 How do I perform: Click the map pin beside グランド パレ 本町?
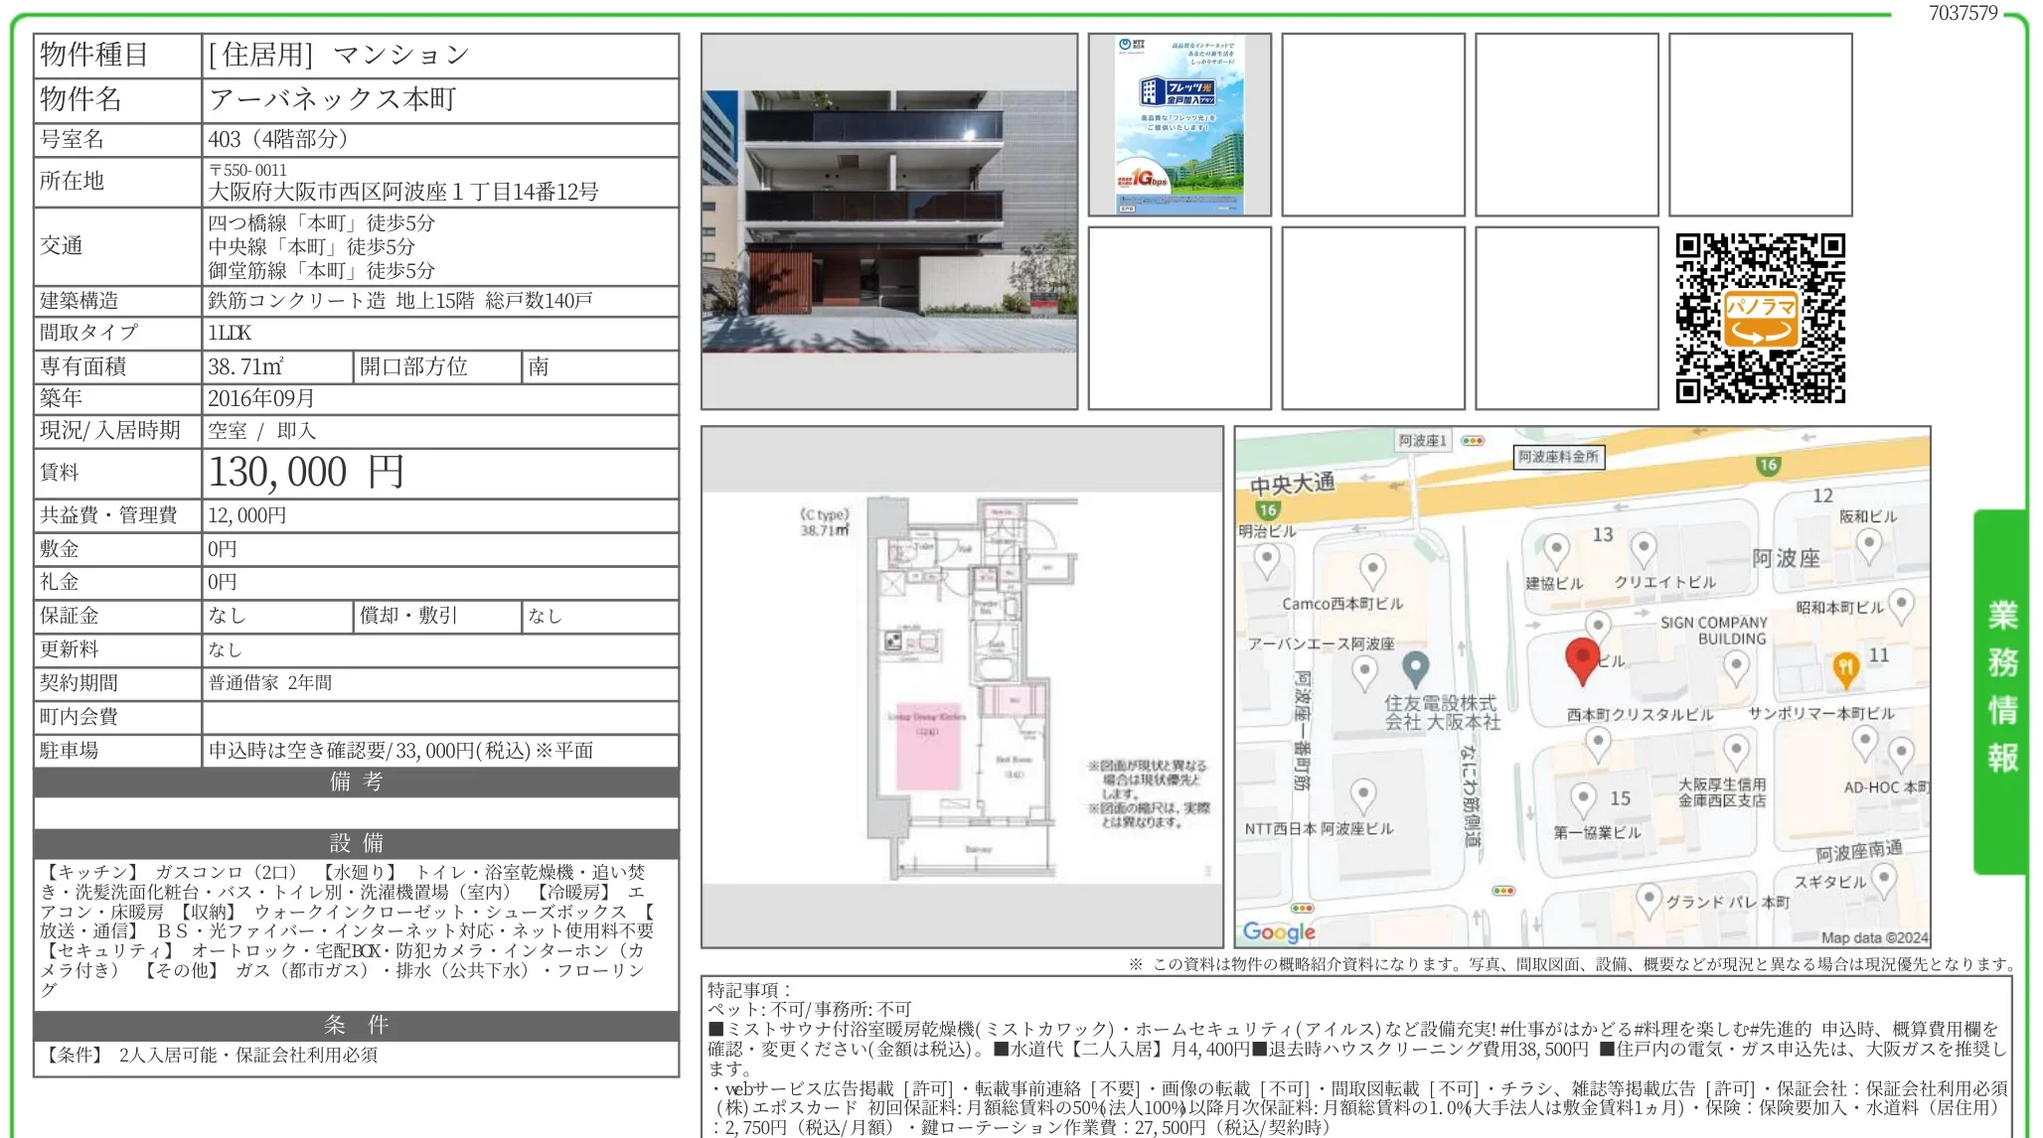coord(1650,901)
